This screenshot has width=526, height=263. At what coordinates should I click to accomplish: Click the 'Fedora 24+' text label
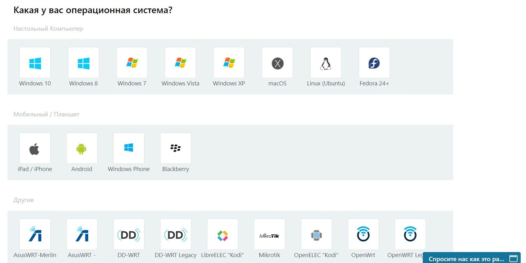pos(374,83)
